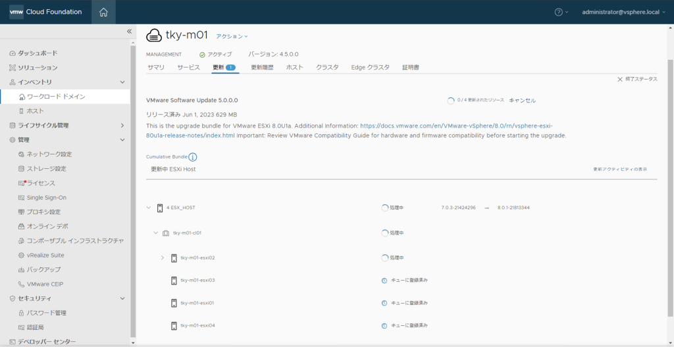Collapse the 4 ESX_HOST row
674x347 pixels.
click(x=149, y=208)
